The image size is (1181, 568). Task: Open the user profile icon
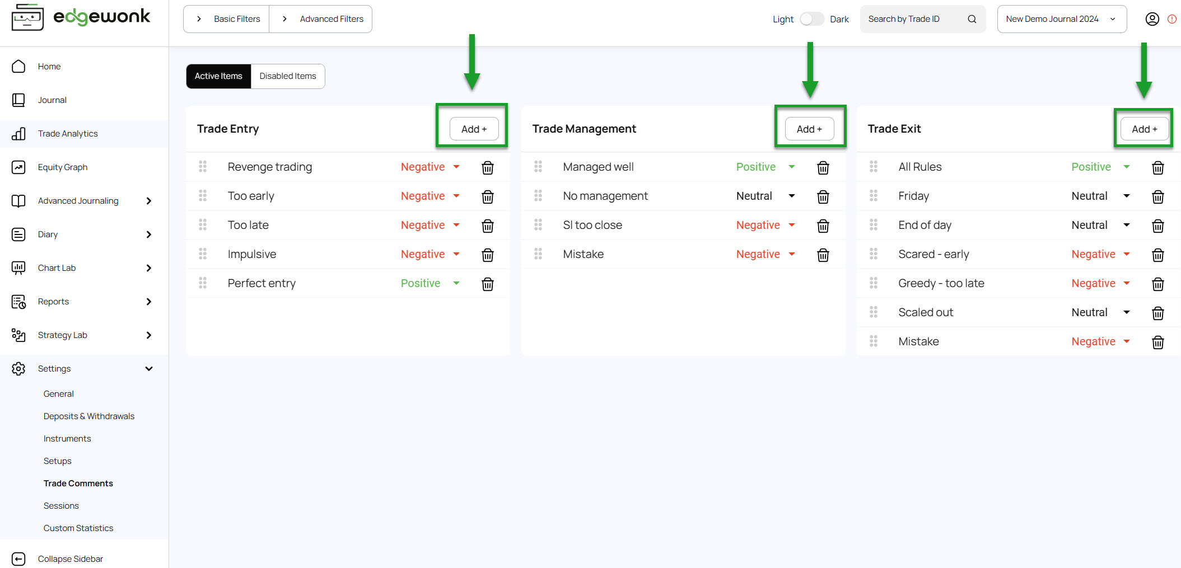pos(1152,19)
